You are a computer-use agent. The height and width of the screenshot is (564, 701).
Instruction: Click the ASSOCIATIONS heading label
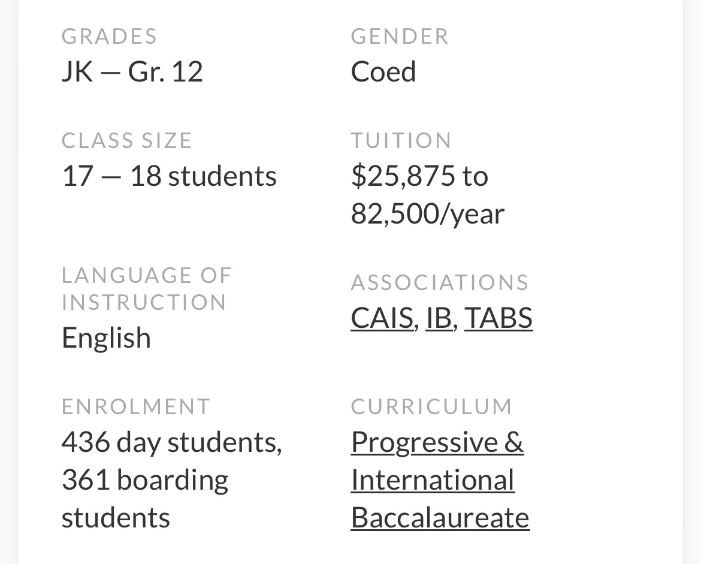(440, 282)
